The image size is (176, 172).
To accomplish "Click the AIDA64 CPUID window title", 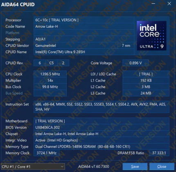I will click(x=18, y=5).
